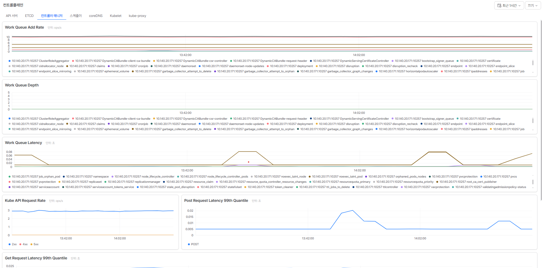Toggle root_ca_cert_publisher series in Latency legend

467,182
